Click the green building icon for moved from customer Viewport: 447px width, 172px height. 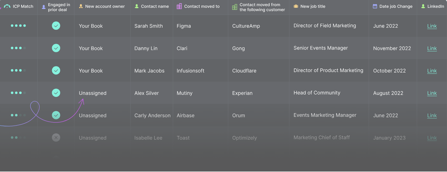[235, 7]
